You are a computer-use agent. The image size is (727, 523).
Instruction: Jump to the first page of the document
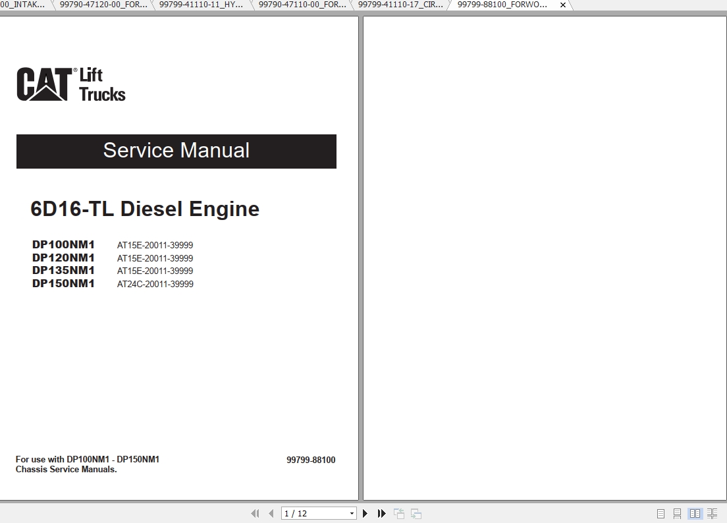click(x=256, y=513)
